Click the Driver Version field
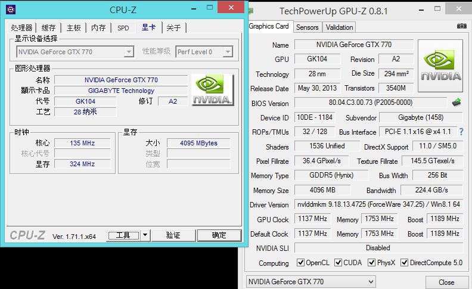 click(x=378, y=204)
